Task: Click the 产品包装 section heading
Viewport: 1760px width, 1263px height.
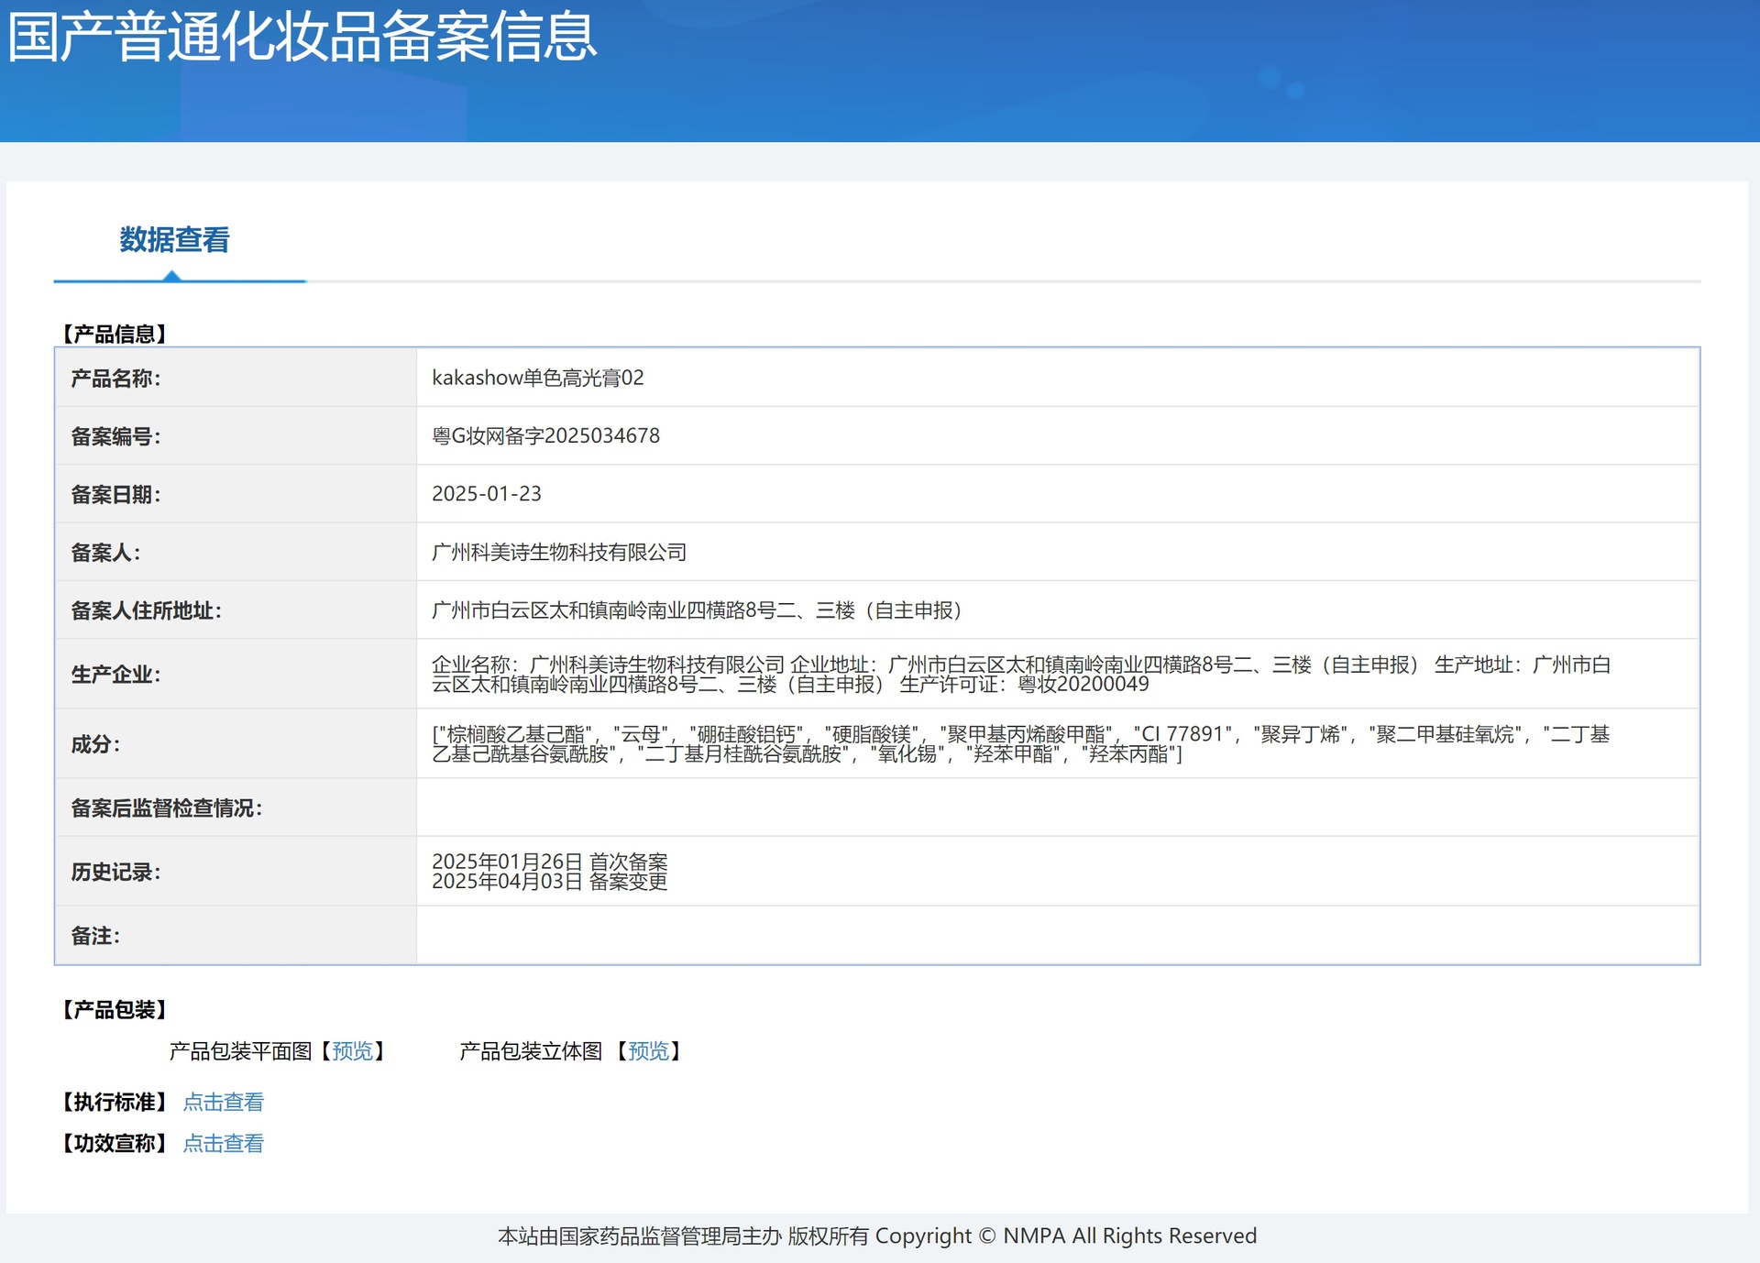Action: [115, 1009]
